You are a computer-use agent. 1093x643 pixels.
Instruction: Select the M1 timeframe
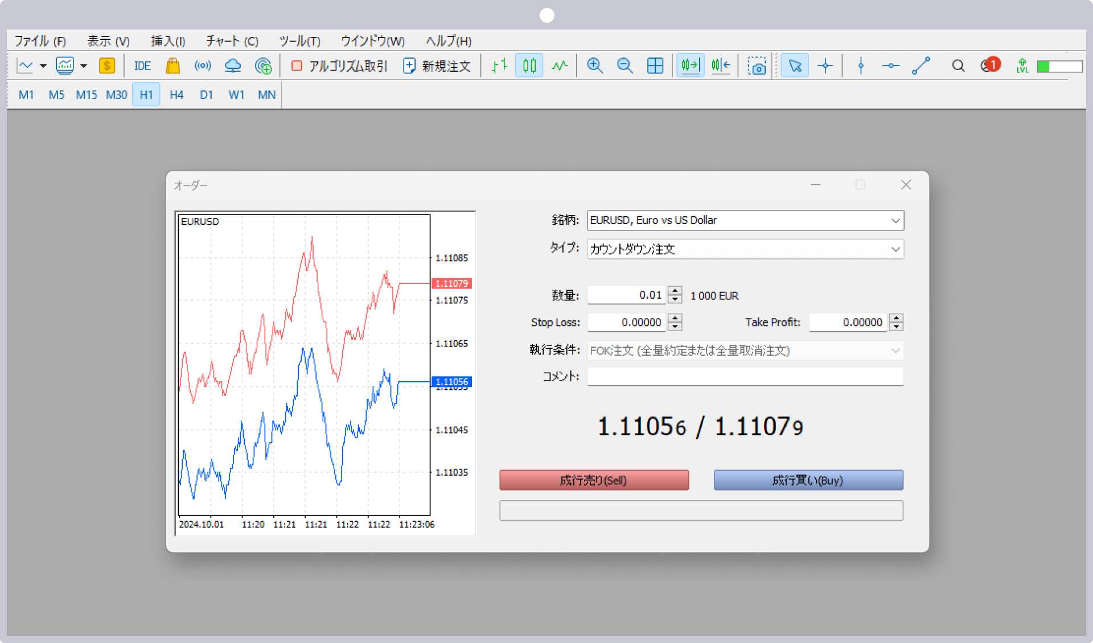point(26,94)
